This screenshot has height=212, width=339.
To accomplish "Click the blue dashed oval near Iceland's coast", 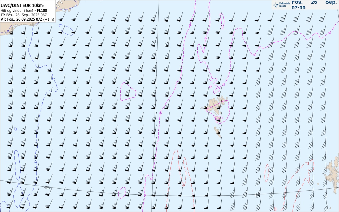I will tap(66, 30).
